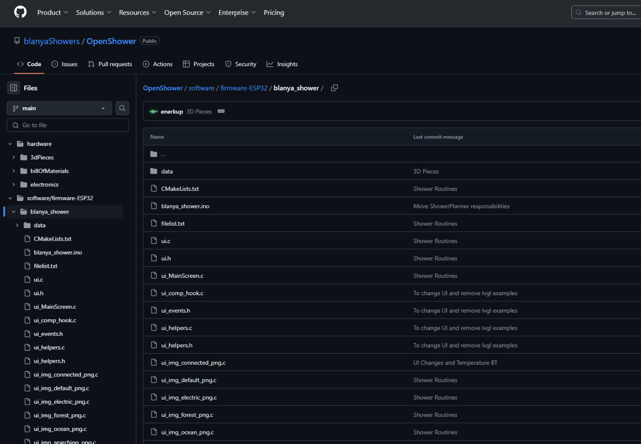Image resolution: width=641 pixels, height=444 pixels.
Task: Switch to the Projects tab
Action: (199, 64)
